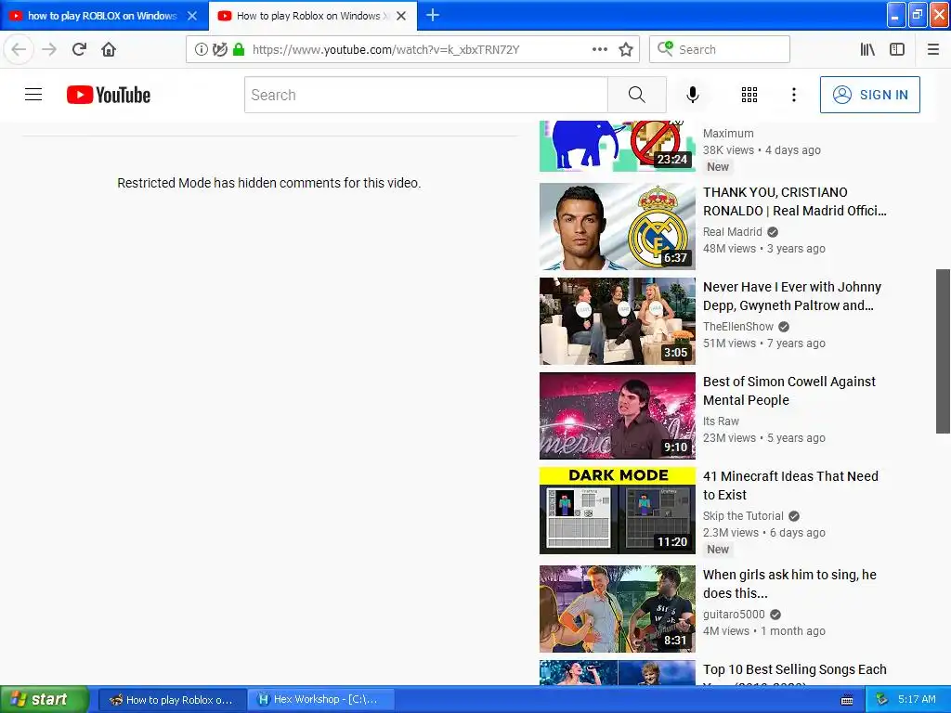Open the browser Home page
This screenshot has width=951, height=713.
(x=109, y=50)
